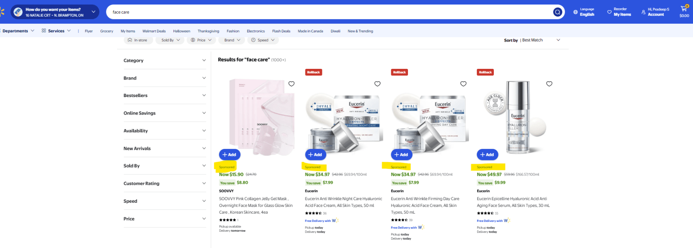693x248 pixels.
Task: Open the Services grid icon menu
Action: click(44, 31)
